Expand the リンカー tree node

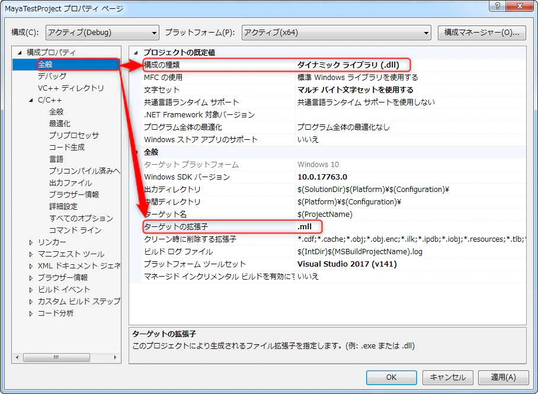31,243
